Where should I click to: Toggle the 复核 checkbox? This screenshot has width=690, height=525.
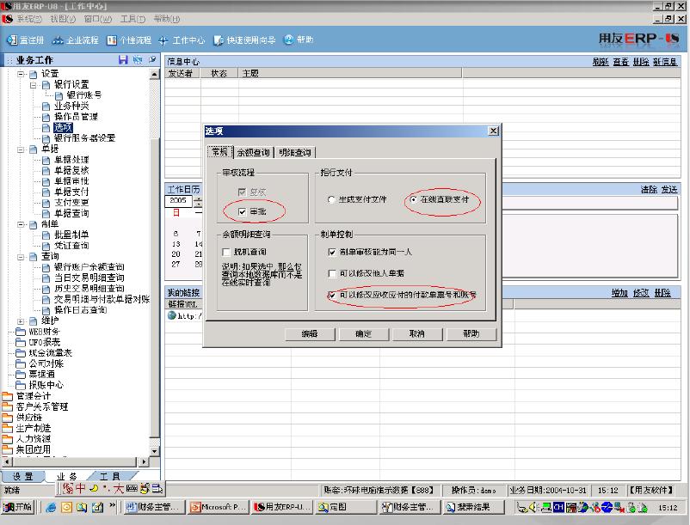click(242, 192)
